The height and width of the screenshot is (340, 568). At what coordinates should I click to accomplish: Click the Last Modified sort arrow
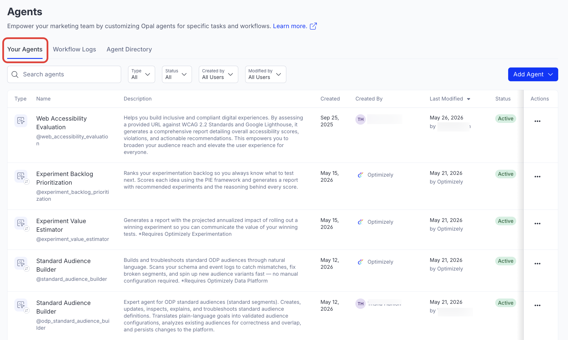(468, 99)
